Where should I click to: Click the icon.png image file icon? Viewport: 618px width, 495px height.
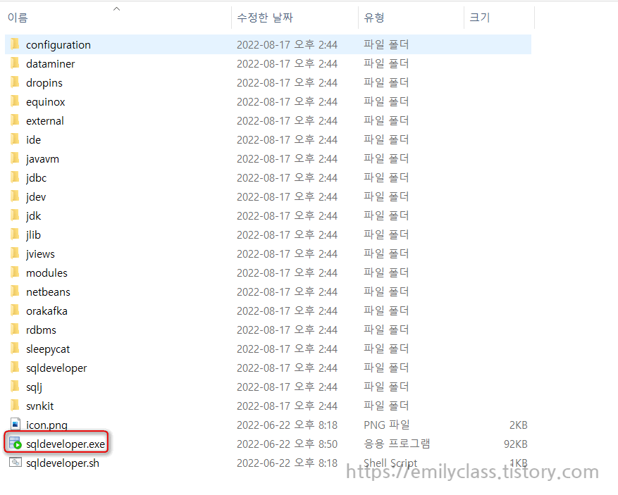tap(15, 424)
